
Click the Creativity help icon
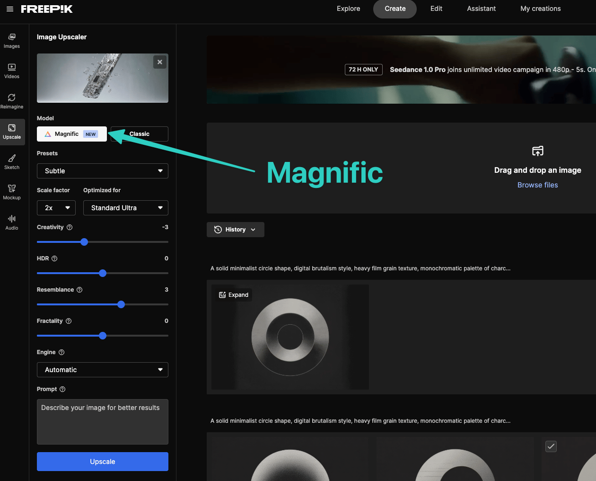[x=70, y=227]
